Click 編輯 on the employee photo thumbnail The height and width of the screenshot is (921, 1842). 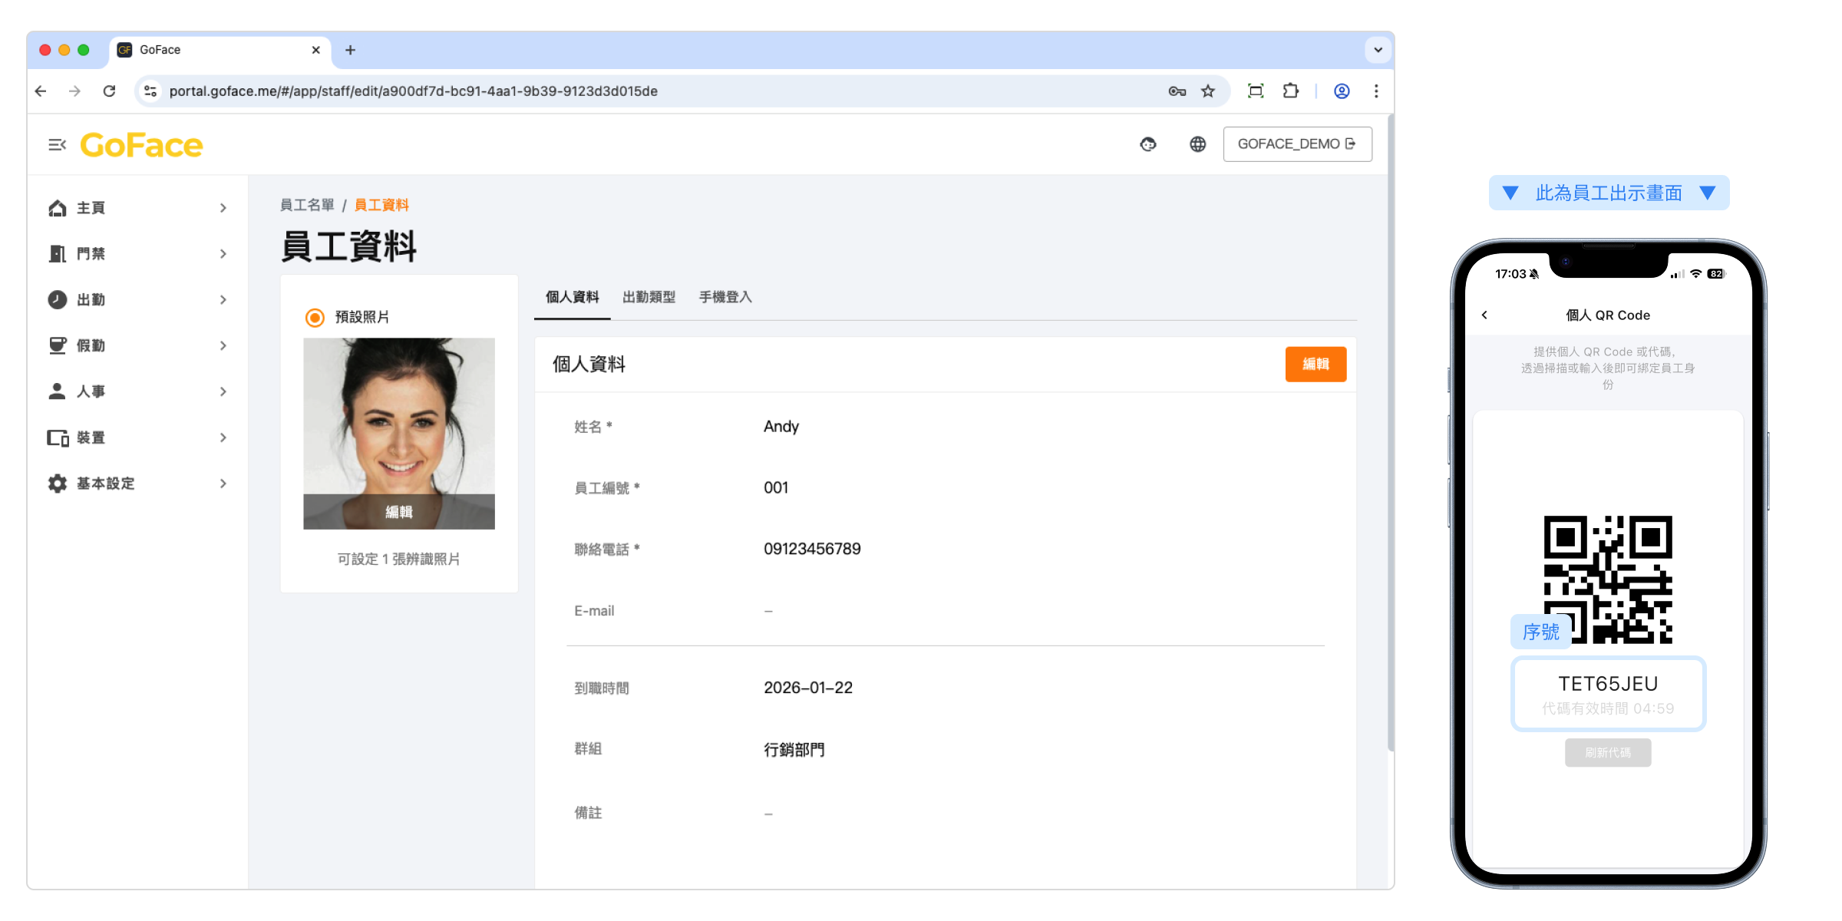(x=399, y=512)
